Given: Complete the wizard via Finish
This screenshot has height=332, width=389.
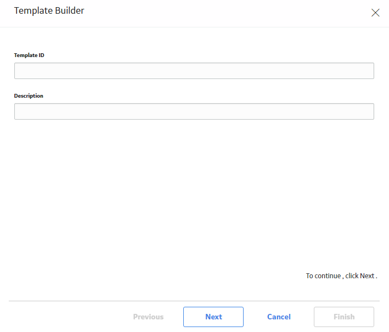Looking at the screenshot, I should click(344, 317).
